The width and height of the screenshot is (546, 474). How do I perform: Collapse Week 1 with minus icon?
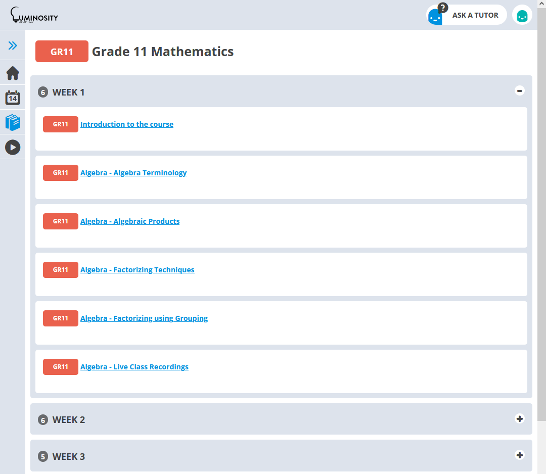[x=519, y=90]
